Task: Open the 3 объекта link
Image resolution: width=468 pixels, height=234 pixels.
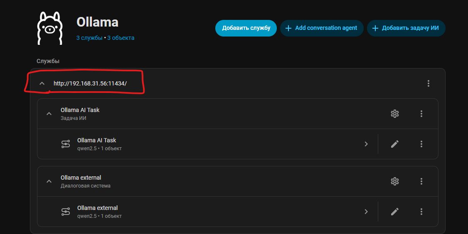Action: [121, 38]
